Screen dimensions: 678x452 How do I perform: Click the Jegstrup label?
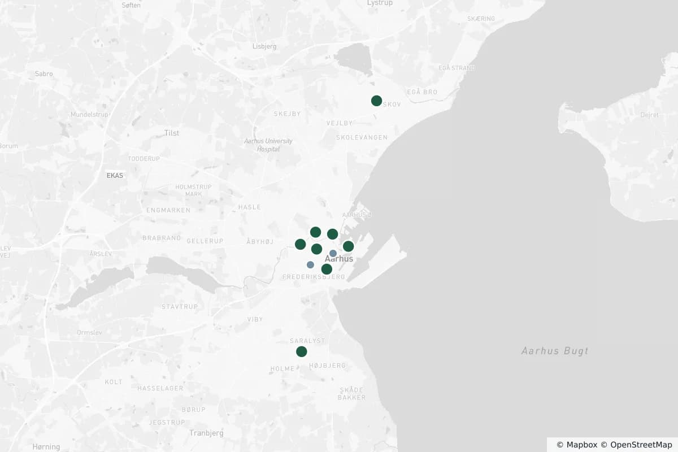coord(167,422)
